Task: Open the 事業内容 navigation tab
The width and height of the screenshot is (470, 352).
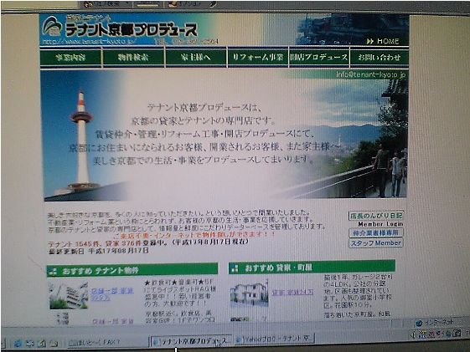Action: (71, 57)
